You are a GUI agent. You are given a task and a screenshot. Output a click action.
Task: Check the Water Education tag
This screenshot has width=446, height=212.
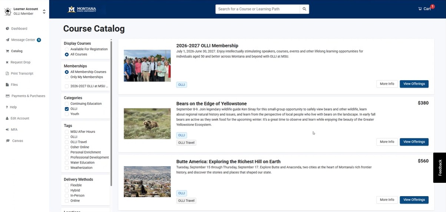pyautogui.click(x=67, y=162)
